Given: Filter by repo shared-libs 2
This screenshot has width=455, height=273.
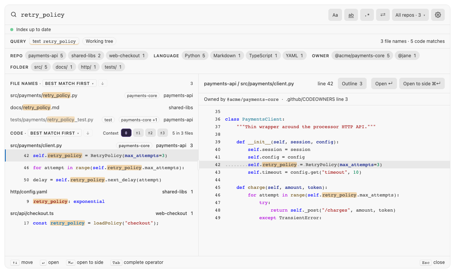Looking at the screenshot, I should 86,56.
